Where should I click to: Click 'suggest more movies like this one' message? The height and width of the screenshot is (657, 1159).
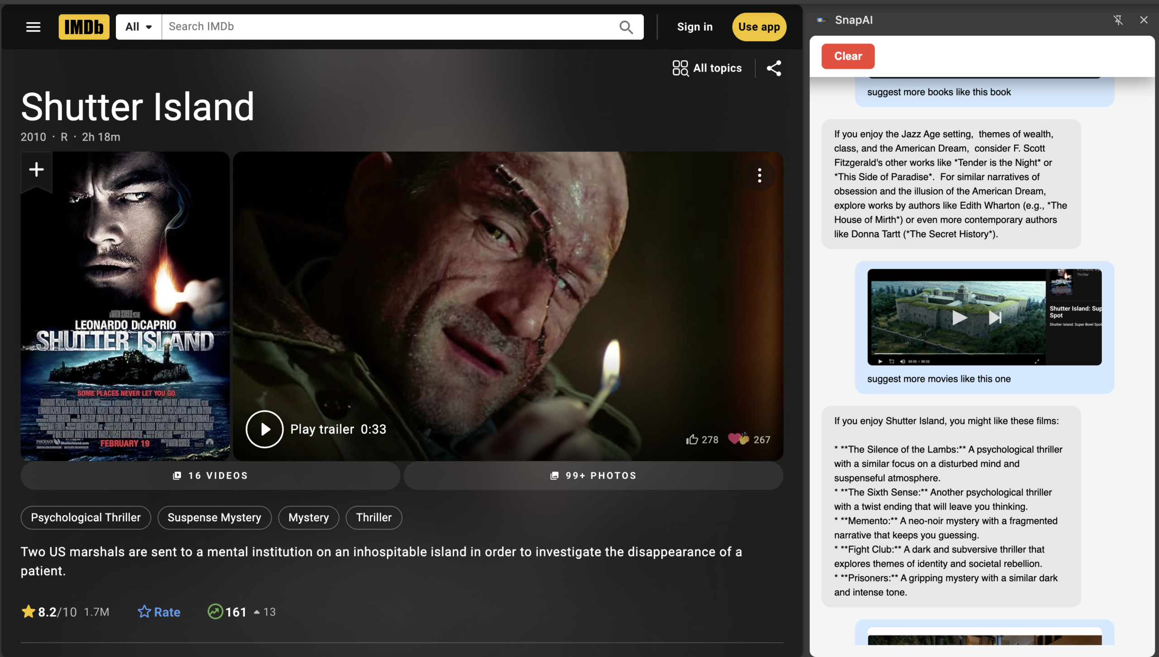click(939, 379)
